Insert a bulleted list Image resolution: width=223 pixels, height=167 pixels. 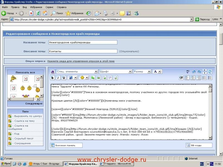(210, 78)
